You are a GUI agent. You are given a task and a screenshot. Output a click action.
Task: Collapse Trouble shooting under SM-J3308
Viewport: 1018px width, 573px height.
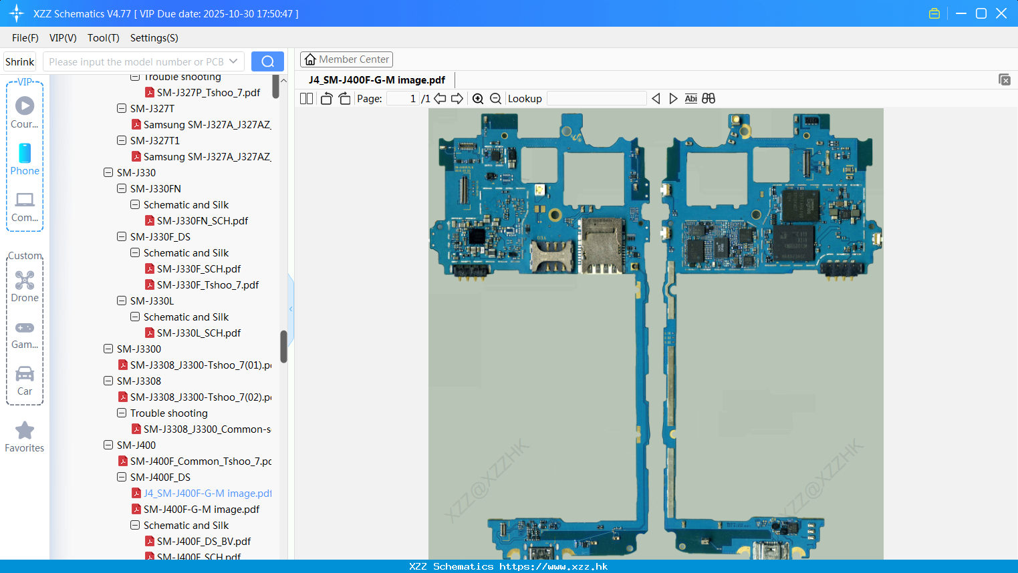(122, 413)
